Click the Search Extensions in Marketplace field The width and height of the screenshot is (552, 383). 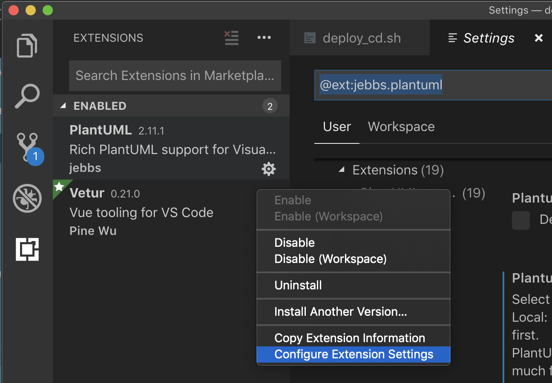pos(175,76)
